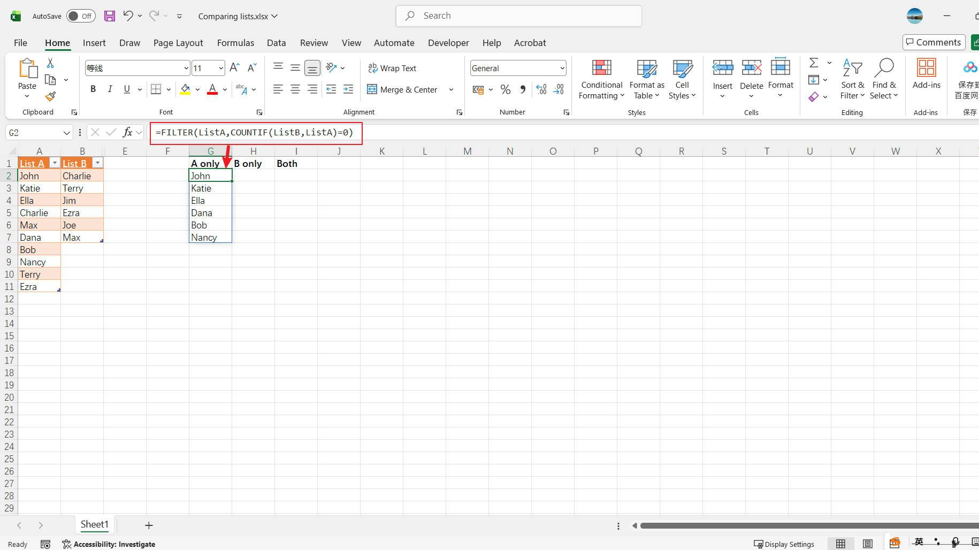
Task: Click the Undo arrow icon
Action: point(128,16)
